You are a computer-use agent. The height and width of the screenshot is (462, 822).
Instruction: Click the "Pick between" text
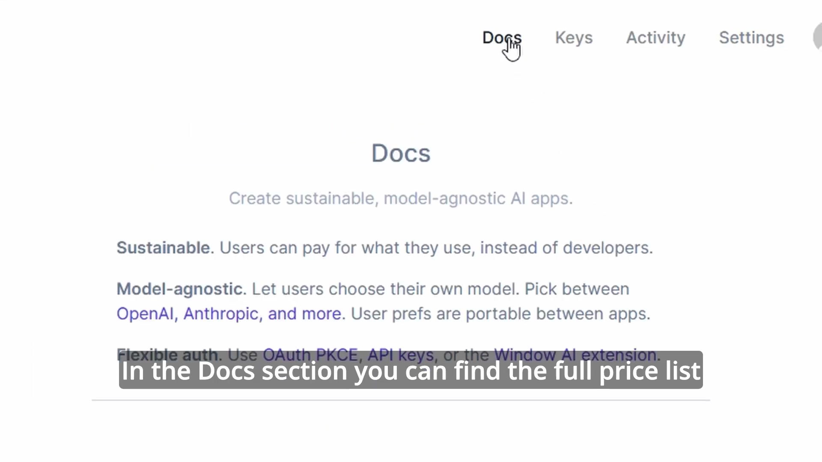pos(577,289)
